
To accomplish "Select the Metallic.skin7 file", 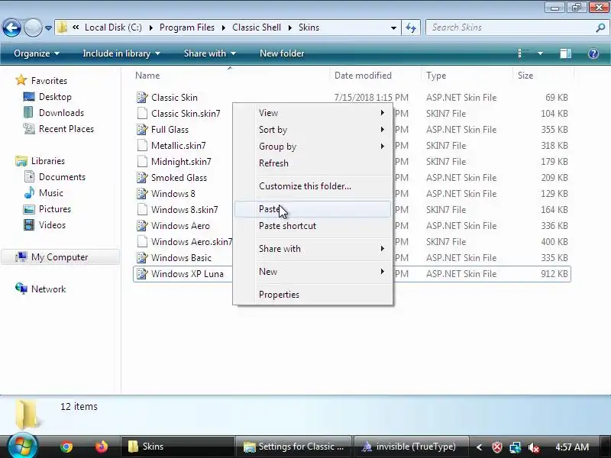I will pos(179,145).
